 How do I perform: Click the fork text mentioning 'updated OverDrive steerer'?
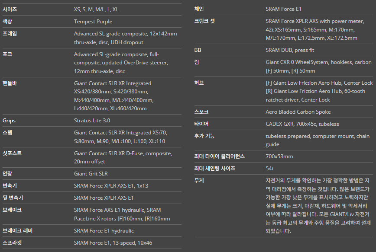point(121,63)
